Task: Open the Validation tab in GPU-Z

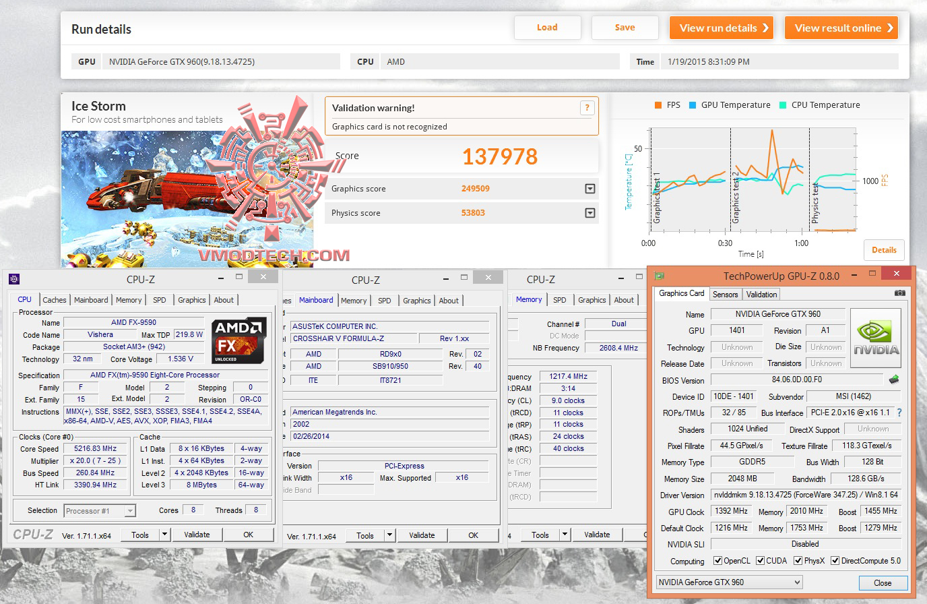Action: 762,294
